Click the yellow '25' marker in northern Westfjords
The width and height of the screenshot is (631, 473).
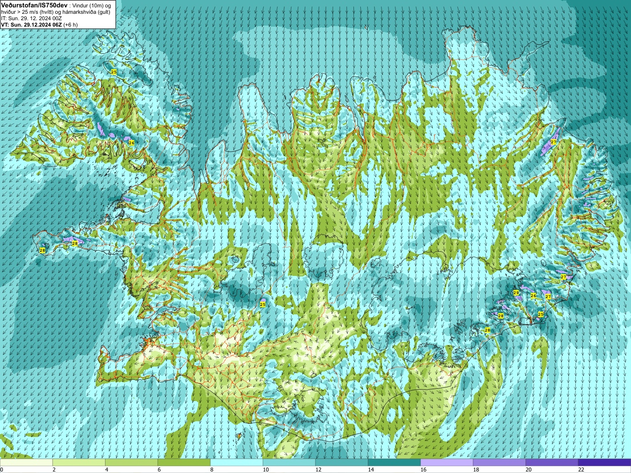(114, 72)
